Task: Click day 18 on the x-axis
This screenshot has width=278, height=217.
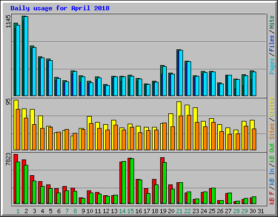Action: [x=155, y=211]
